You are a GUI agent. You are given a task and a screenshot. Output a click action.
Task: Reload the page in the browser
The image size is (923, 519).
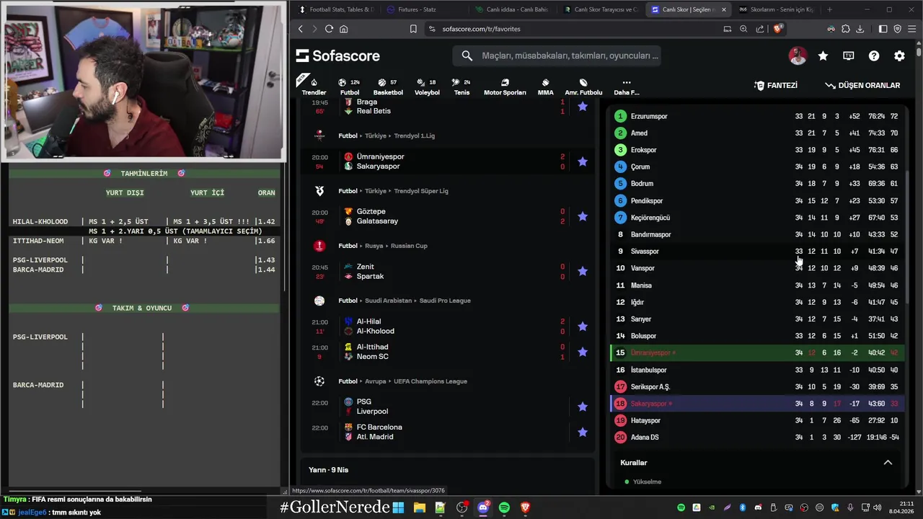(x=329, y=29)
